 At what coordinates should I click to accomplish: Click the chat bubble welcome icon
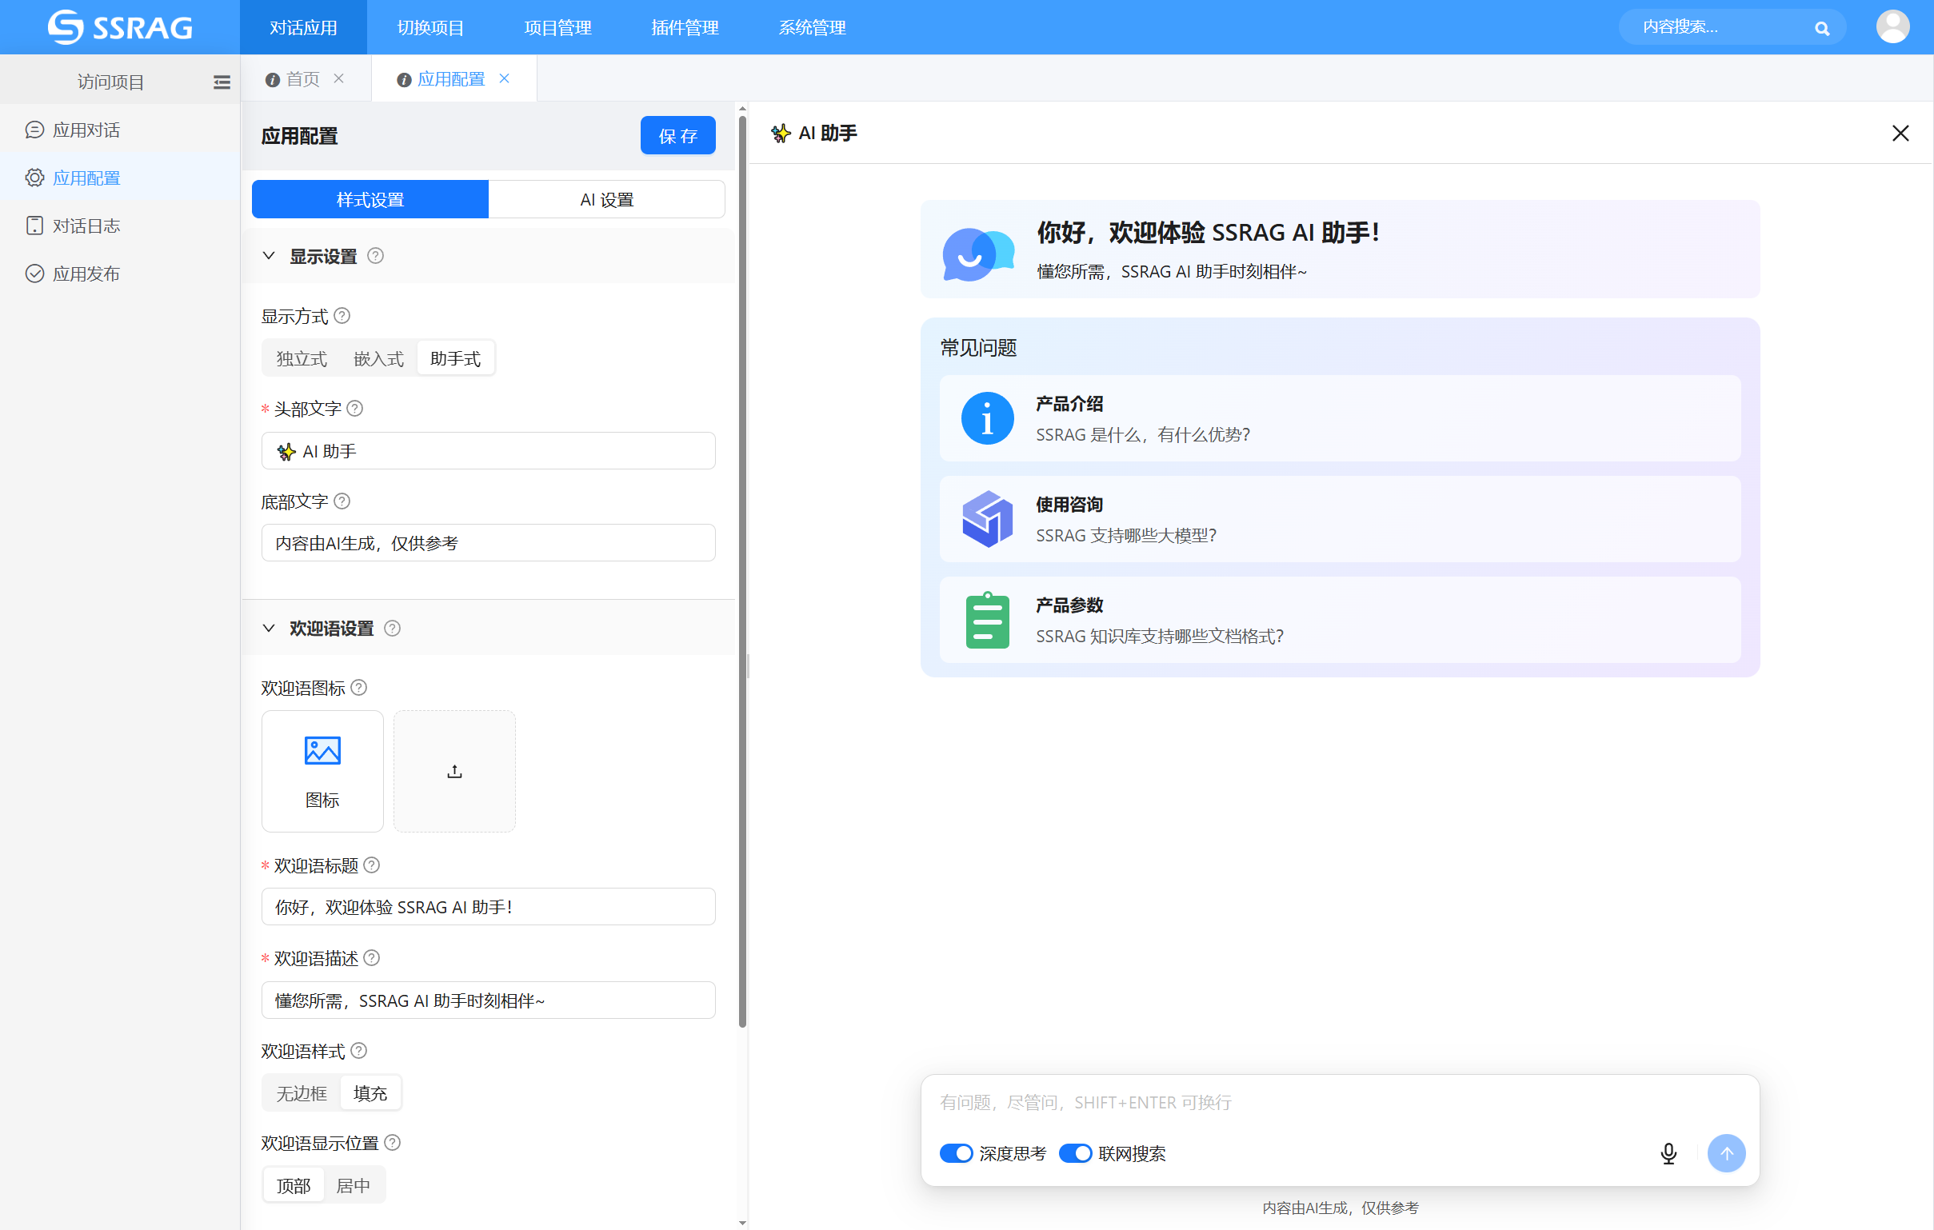pos(977,254)
